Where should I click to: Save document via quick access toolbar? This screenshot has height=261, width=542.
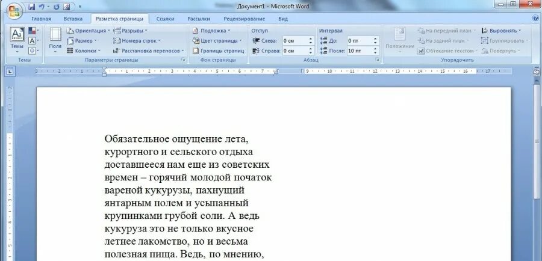tap(32, 7)
